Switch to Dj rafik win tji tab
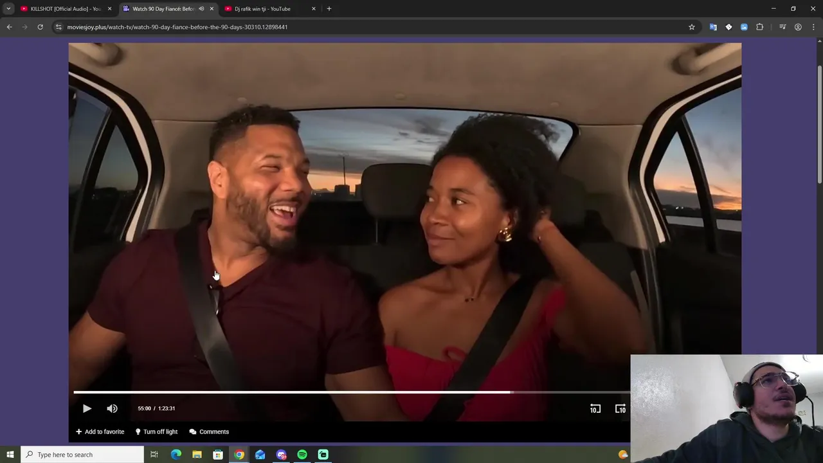Screen dimensions: 823x463 [262, 9]
